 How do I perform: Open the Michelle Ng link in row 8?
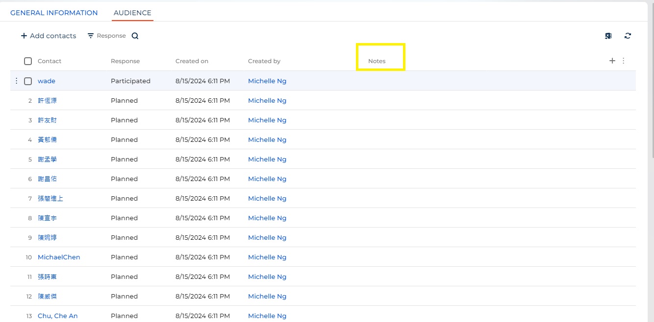tap(267, 218)
